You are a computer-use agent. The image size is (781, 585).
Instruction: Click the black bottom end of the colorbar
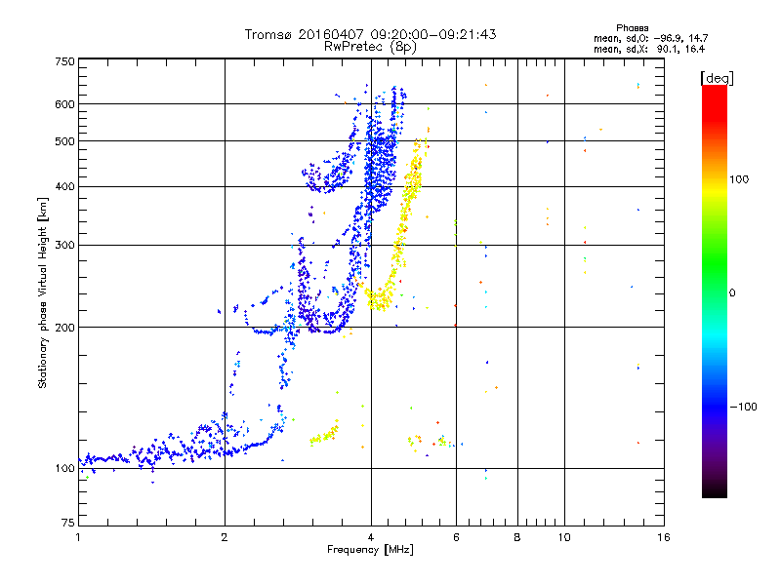click(715, 490)
